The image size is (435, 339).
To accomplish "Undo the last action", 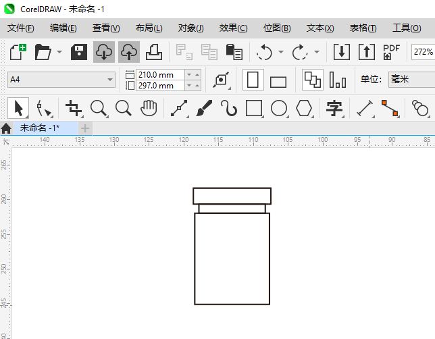I will click(264, 52).
